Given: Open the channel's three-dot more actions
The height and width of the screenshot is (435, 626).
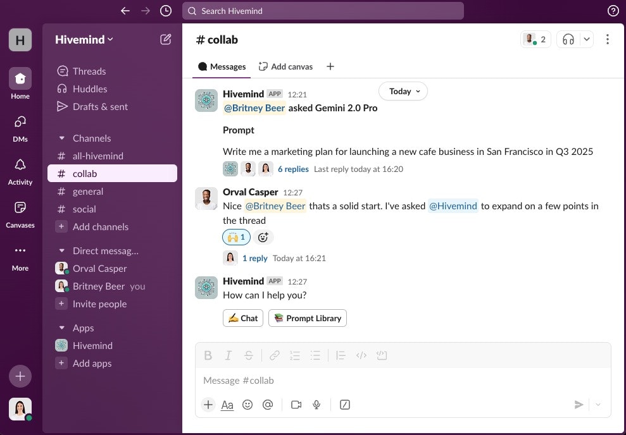Looking at the screenshot, I should point(607,39).
